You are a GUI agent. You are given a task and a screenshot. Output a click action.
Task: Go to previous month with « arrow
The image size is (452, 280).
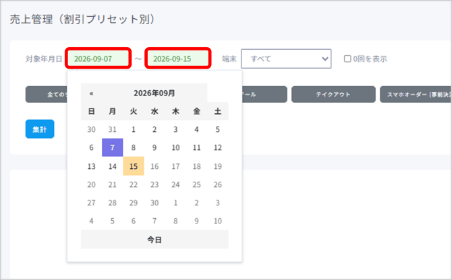pyautogui.click(x=91, y=93)
